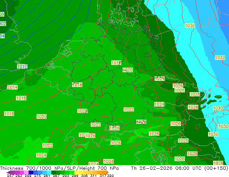
Task: Click the red 1014 pressure label
Action: [x=12, y=87]
